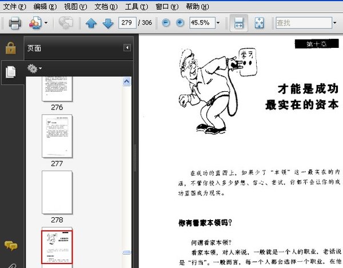343x268 pixels.
Task: Select page 277 thumbnail
Action: coord(57,136)
